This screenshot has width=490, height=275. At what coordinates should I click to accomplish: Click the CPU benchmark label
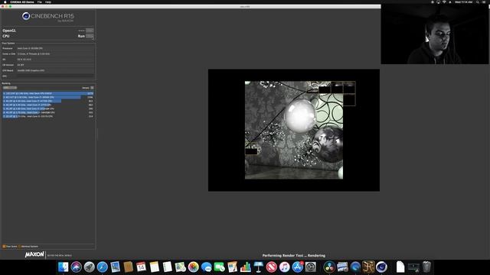click(6, 36)
